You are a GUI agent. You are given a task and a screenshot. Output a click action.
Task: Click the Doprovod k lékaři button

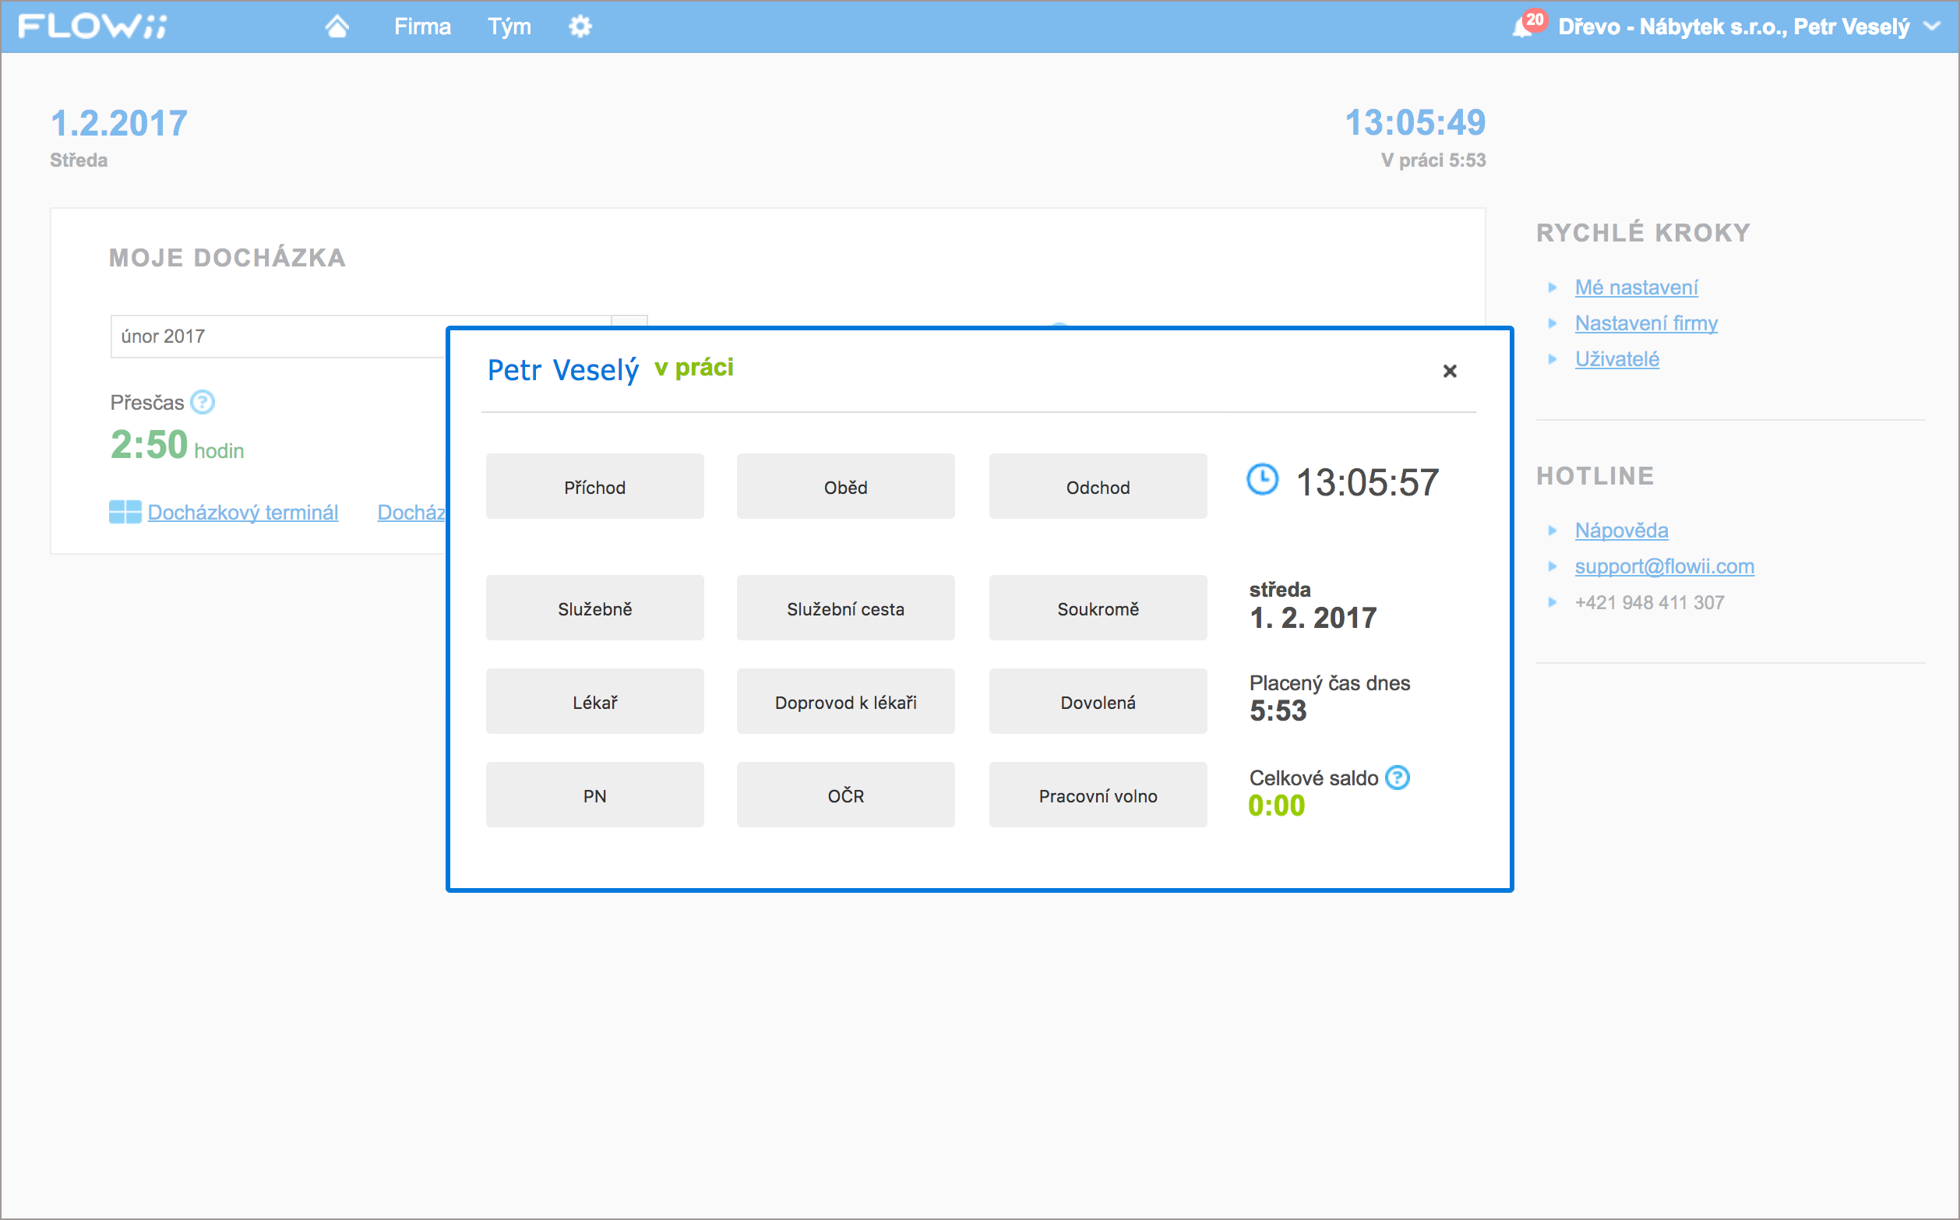coord(845,702)
